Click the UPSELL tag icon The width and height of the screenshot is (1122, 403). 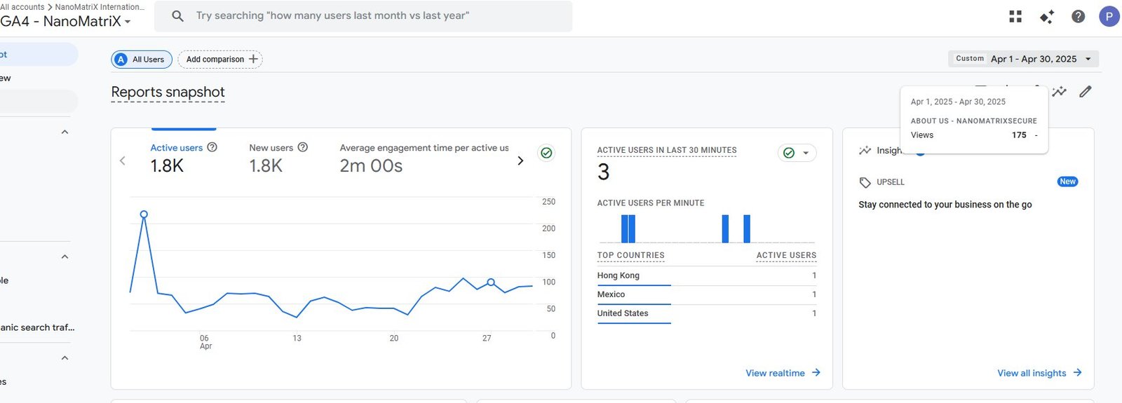pyautogui.click(x=865, y=182)
